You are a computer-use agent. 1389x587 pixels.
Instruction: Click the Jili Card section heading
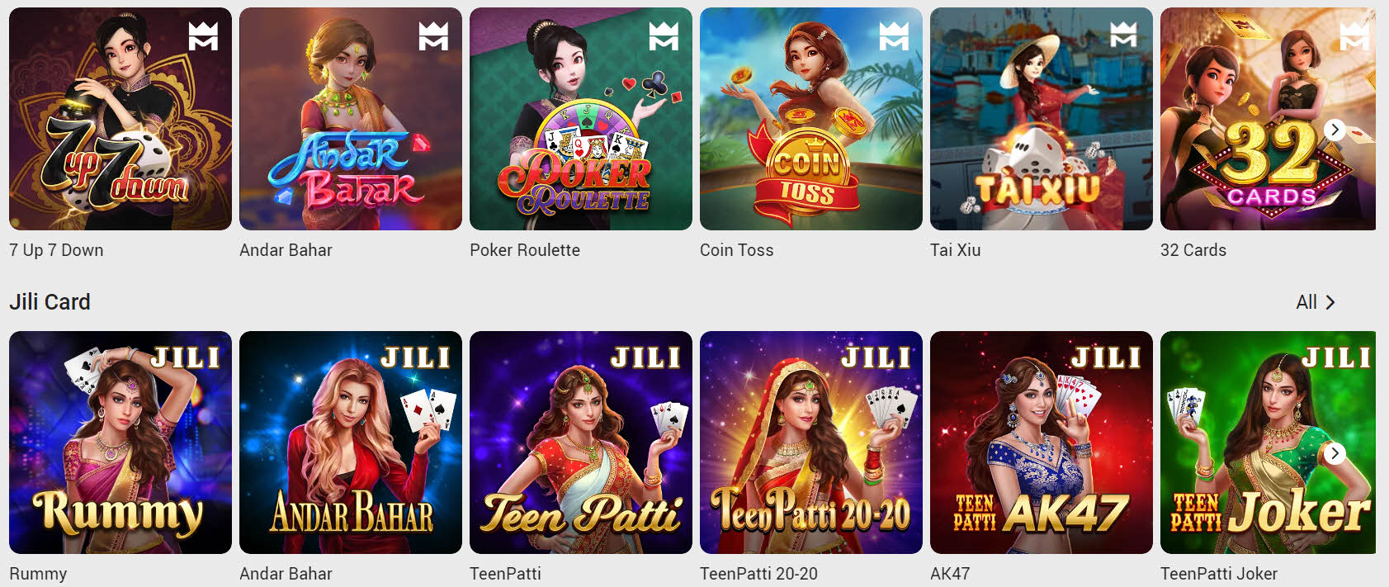pyautogui.click(x=50, y=302)
